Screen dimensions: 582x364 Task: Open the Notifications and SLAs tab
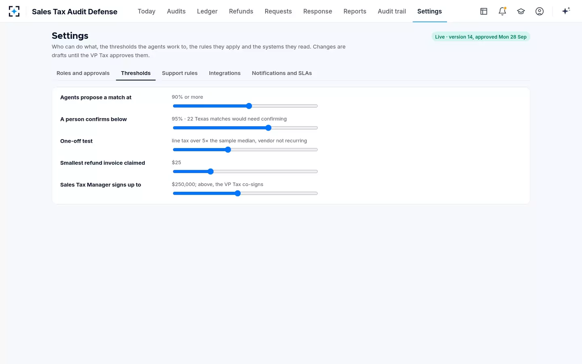[282, 73]
